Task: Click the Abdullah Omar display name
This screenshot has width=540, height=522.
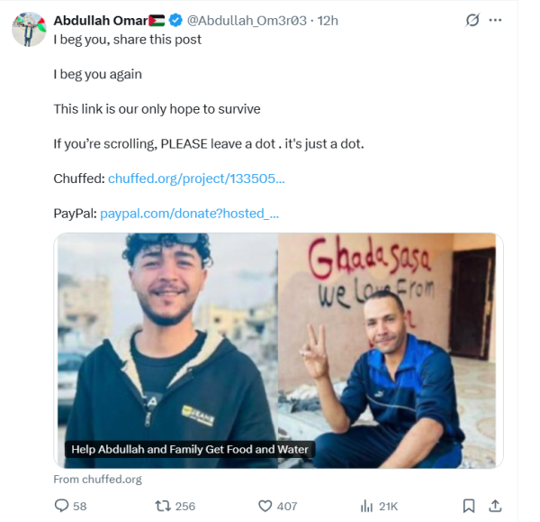Action: tap(101, 21)
